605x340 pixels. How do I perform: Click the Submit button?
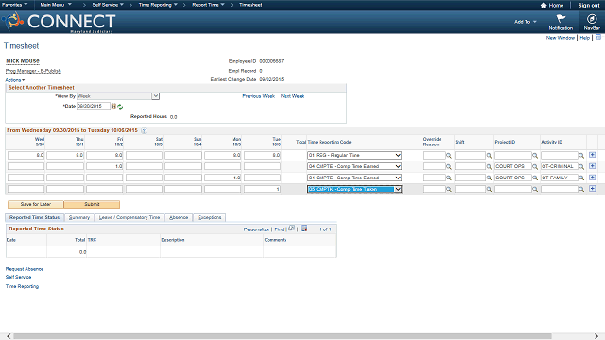click(92, 204)
